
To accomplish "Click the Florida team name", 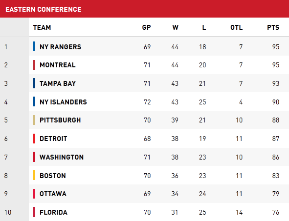I will pos(53,212).
